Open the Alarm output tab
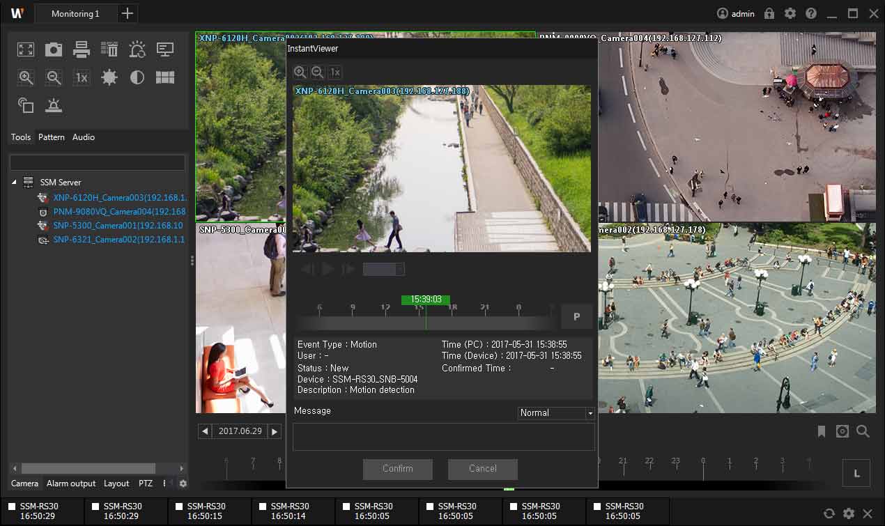 click(x=71, y=484)
